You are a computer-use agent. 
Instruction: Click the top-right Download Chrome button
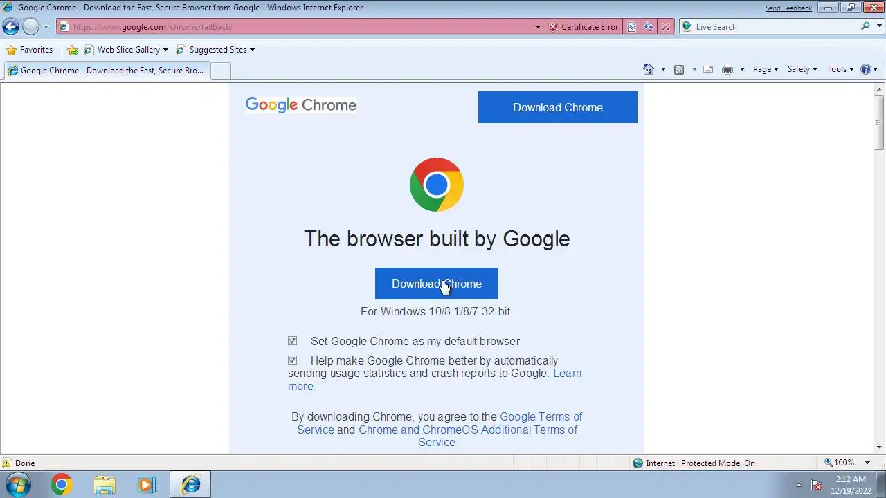(x=558, y=107)
